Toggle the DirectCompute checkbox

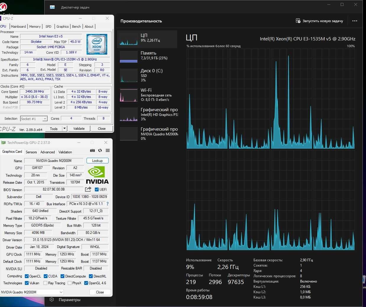tap(63, 276)
